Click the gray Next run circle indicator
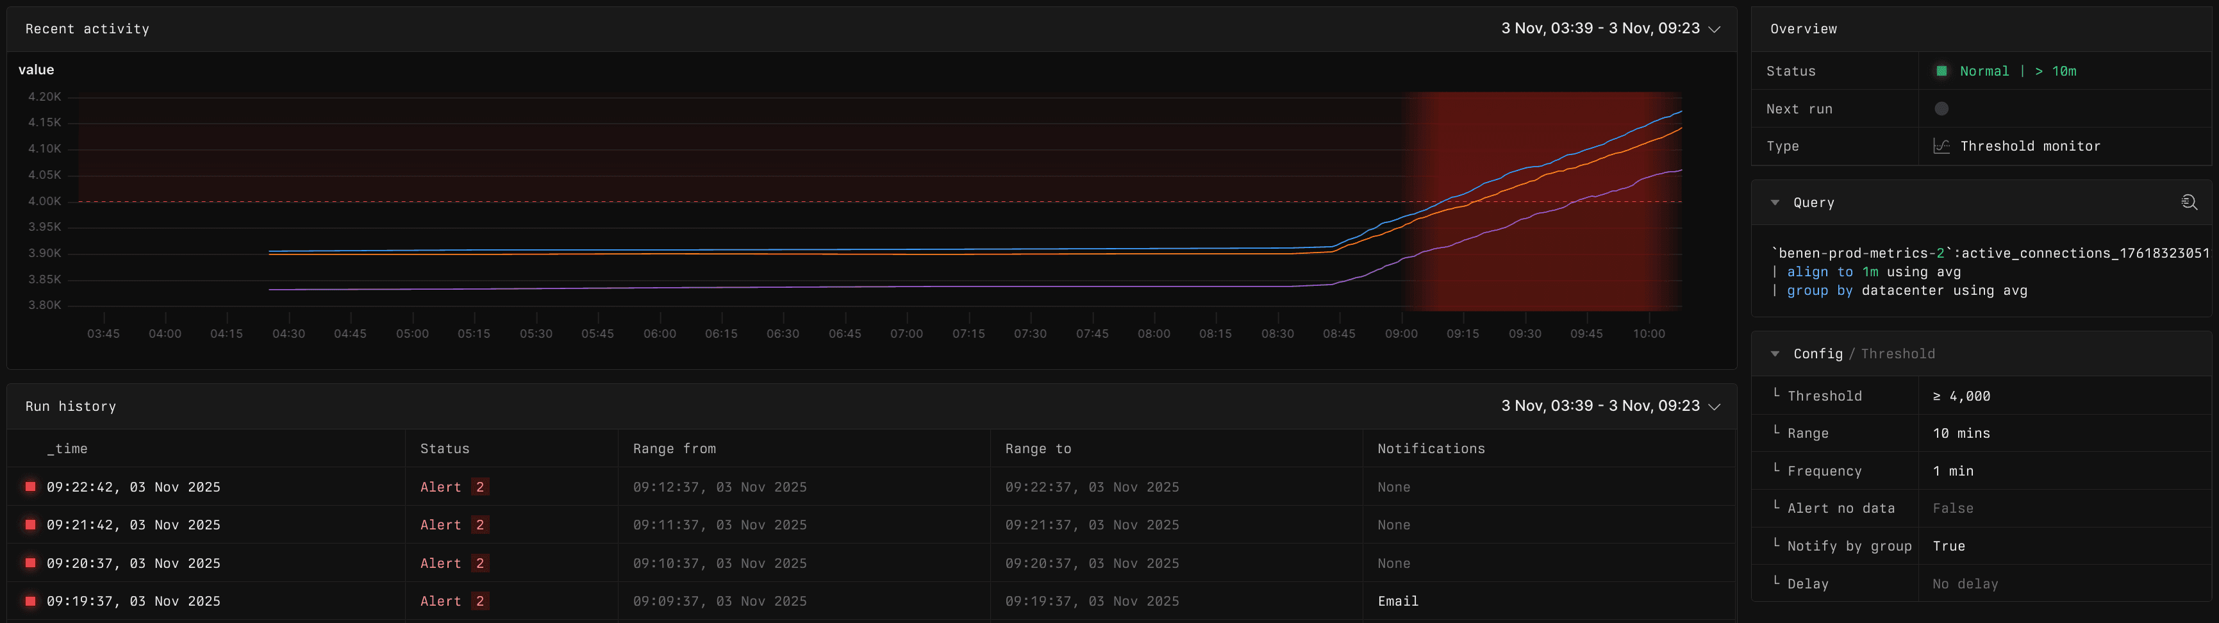 [x=1941, y=108]
